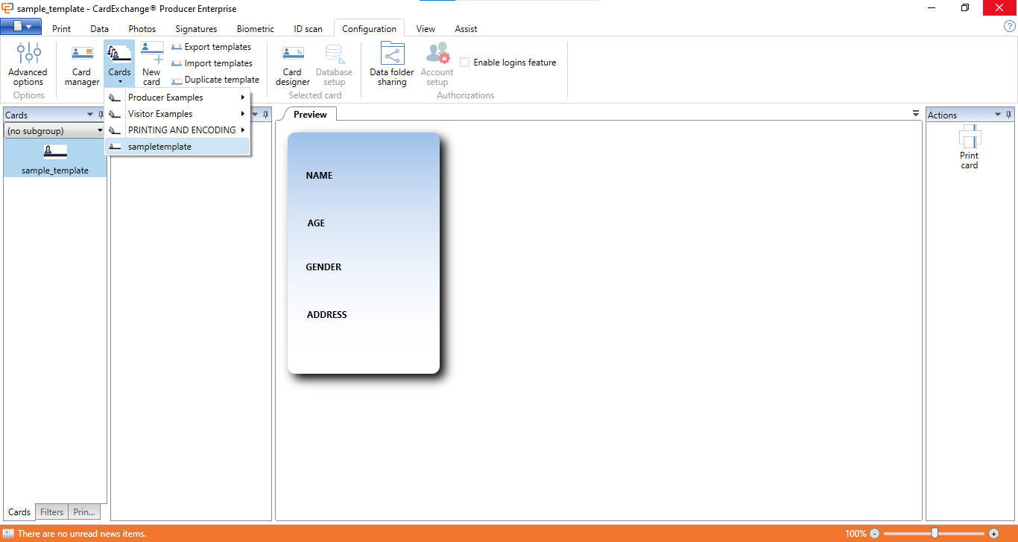This screenshot has width=1018, height=542.
Task: Enable logins feature checkbox
Action: [x=465, y=63]
